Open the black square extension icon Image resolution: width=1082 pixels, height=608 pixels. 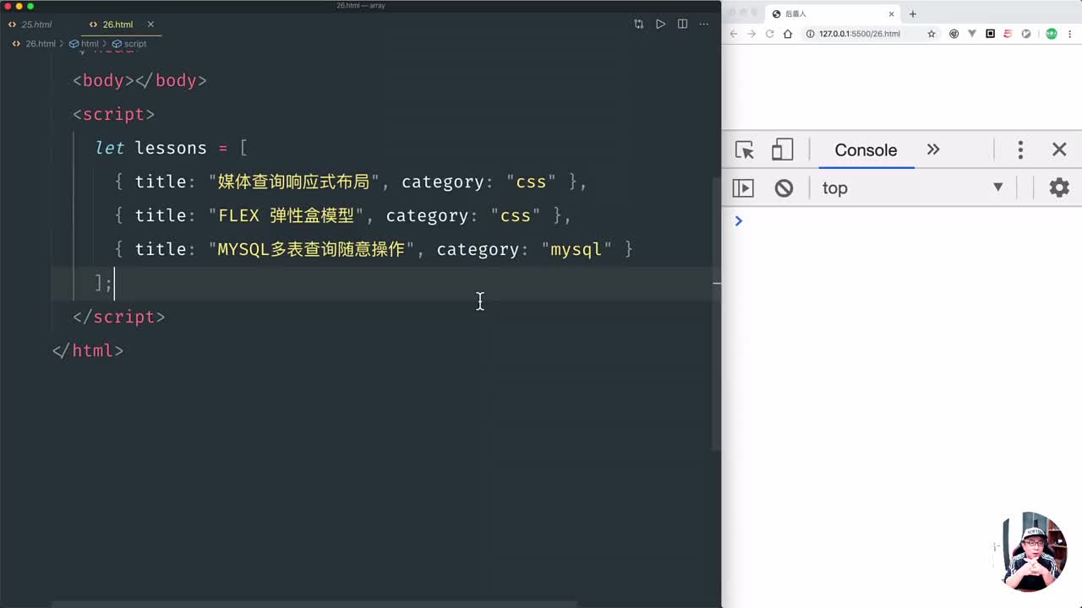coord(991,34)
